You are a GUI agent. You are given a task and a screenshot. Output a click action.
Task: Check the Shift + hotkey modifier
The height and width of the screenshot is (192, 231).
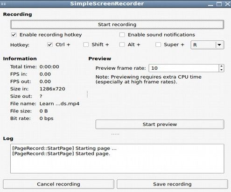point(86,44)
